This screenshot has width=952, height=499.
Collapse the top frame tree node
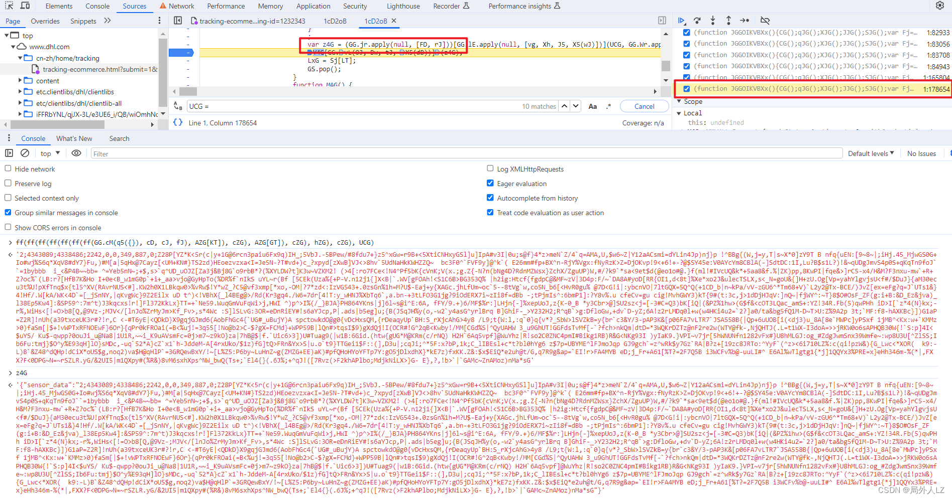[x=7, y=35]
